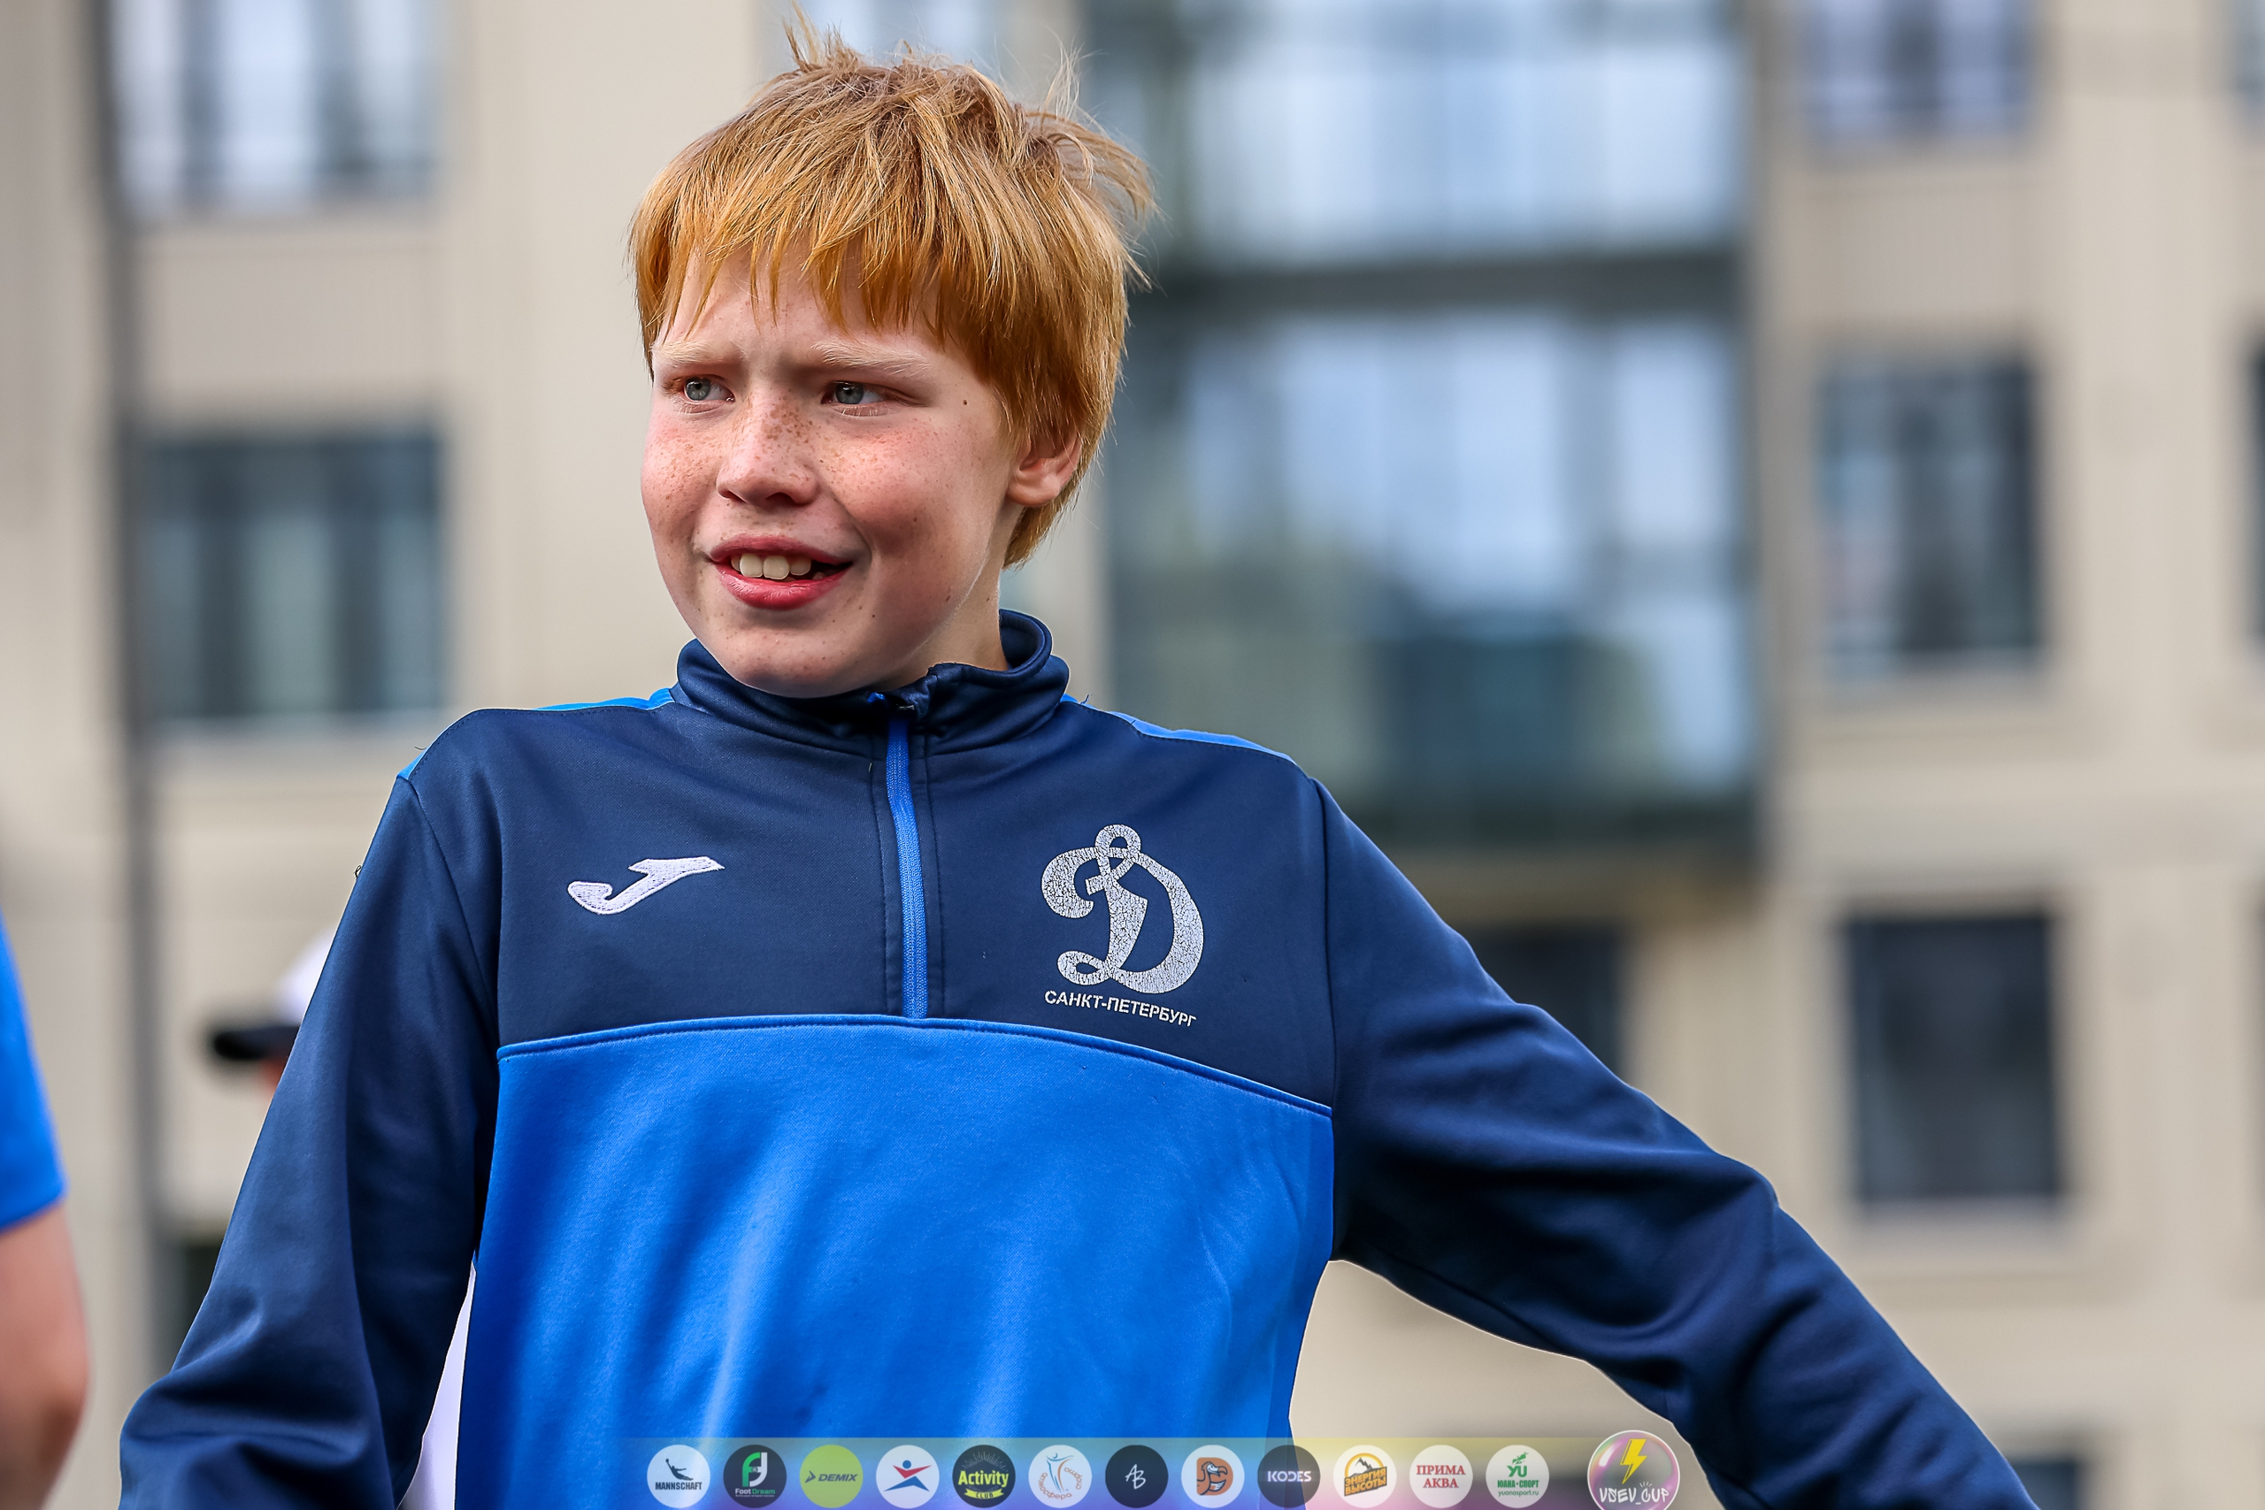2265x1510 pixels.
Task: Click the white Joma logo on jacket
Action: tap(643, 883)
